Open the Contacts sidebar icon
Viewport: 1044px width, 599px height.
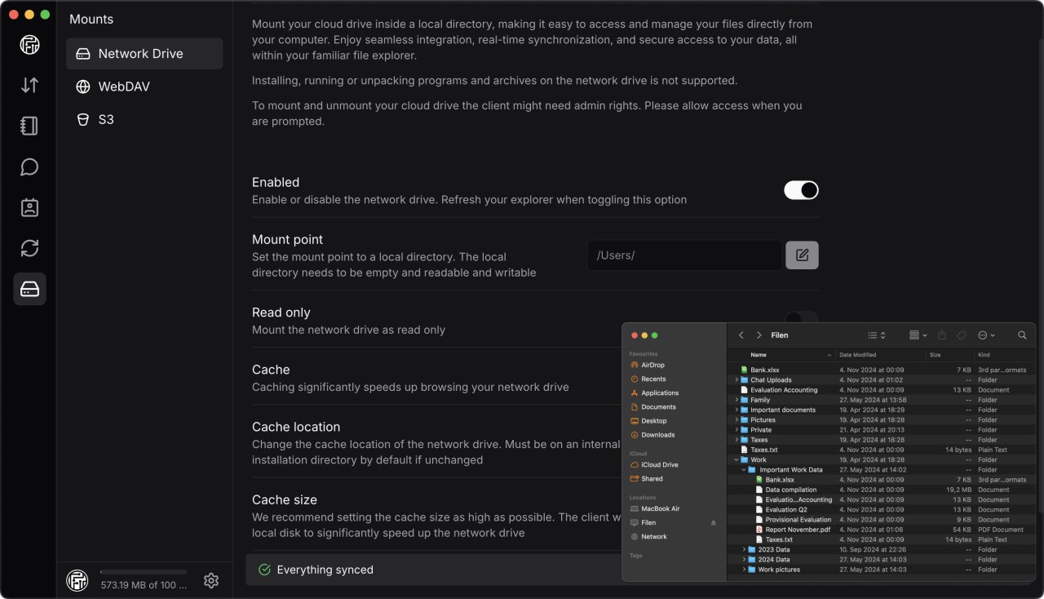click(x=29, y=207)
